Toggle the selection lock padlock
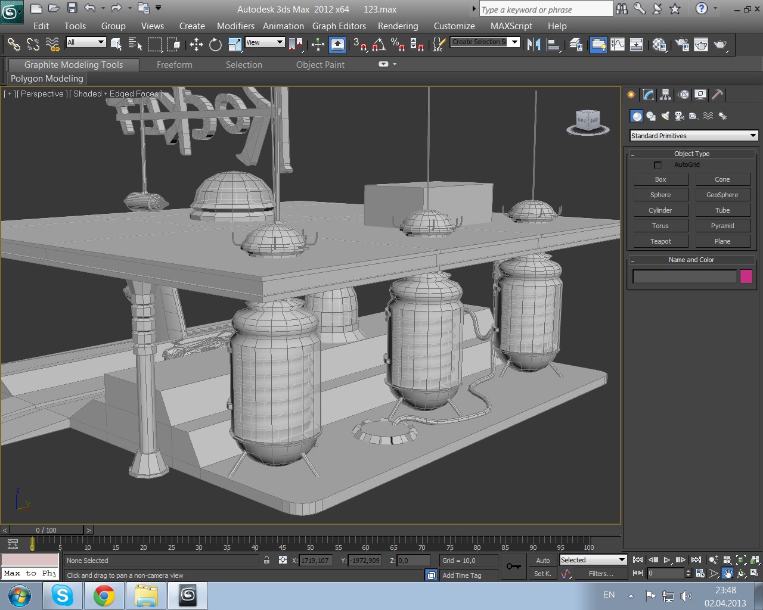 coord(266,560)
